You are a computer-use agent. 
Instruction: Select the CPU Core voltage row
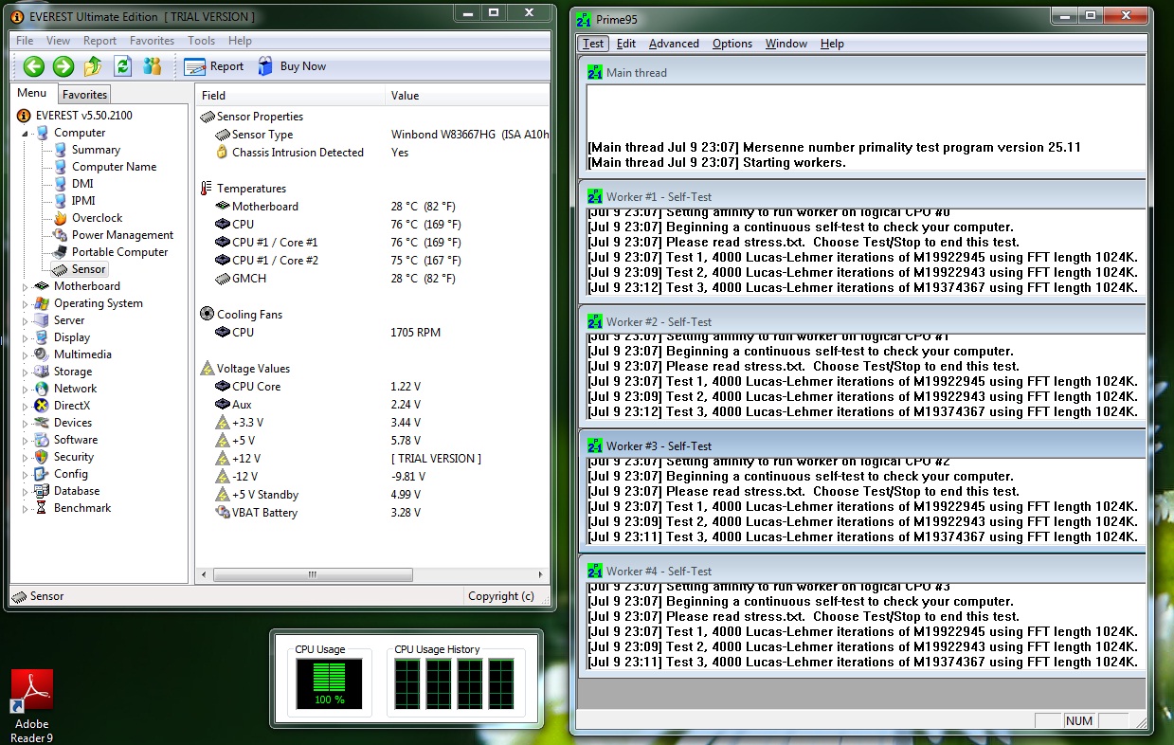coord(372,387)
